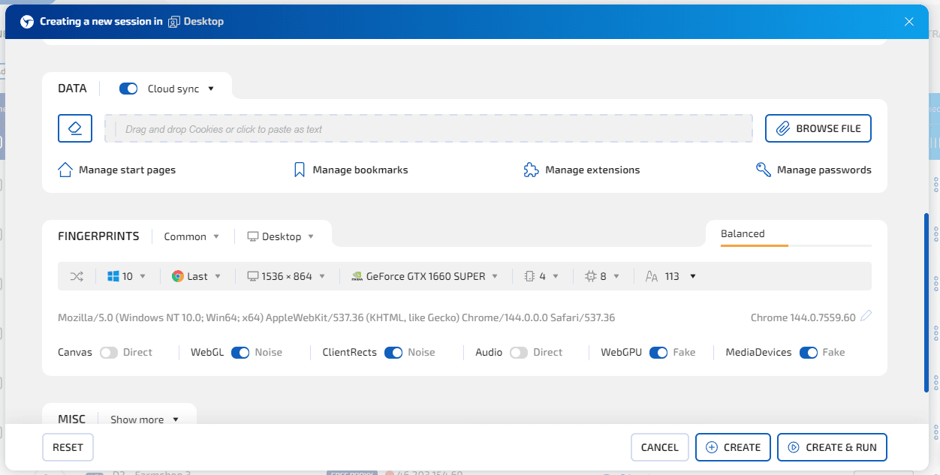This screenshot has width=940, height=475.
Task: Expand the GeForce GTX 1660 SUPER dropdown
Action: pyautogui.click(x=426, y=276)
